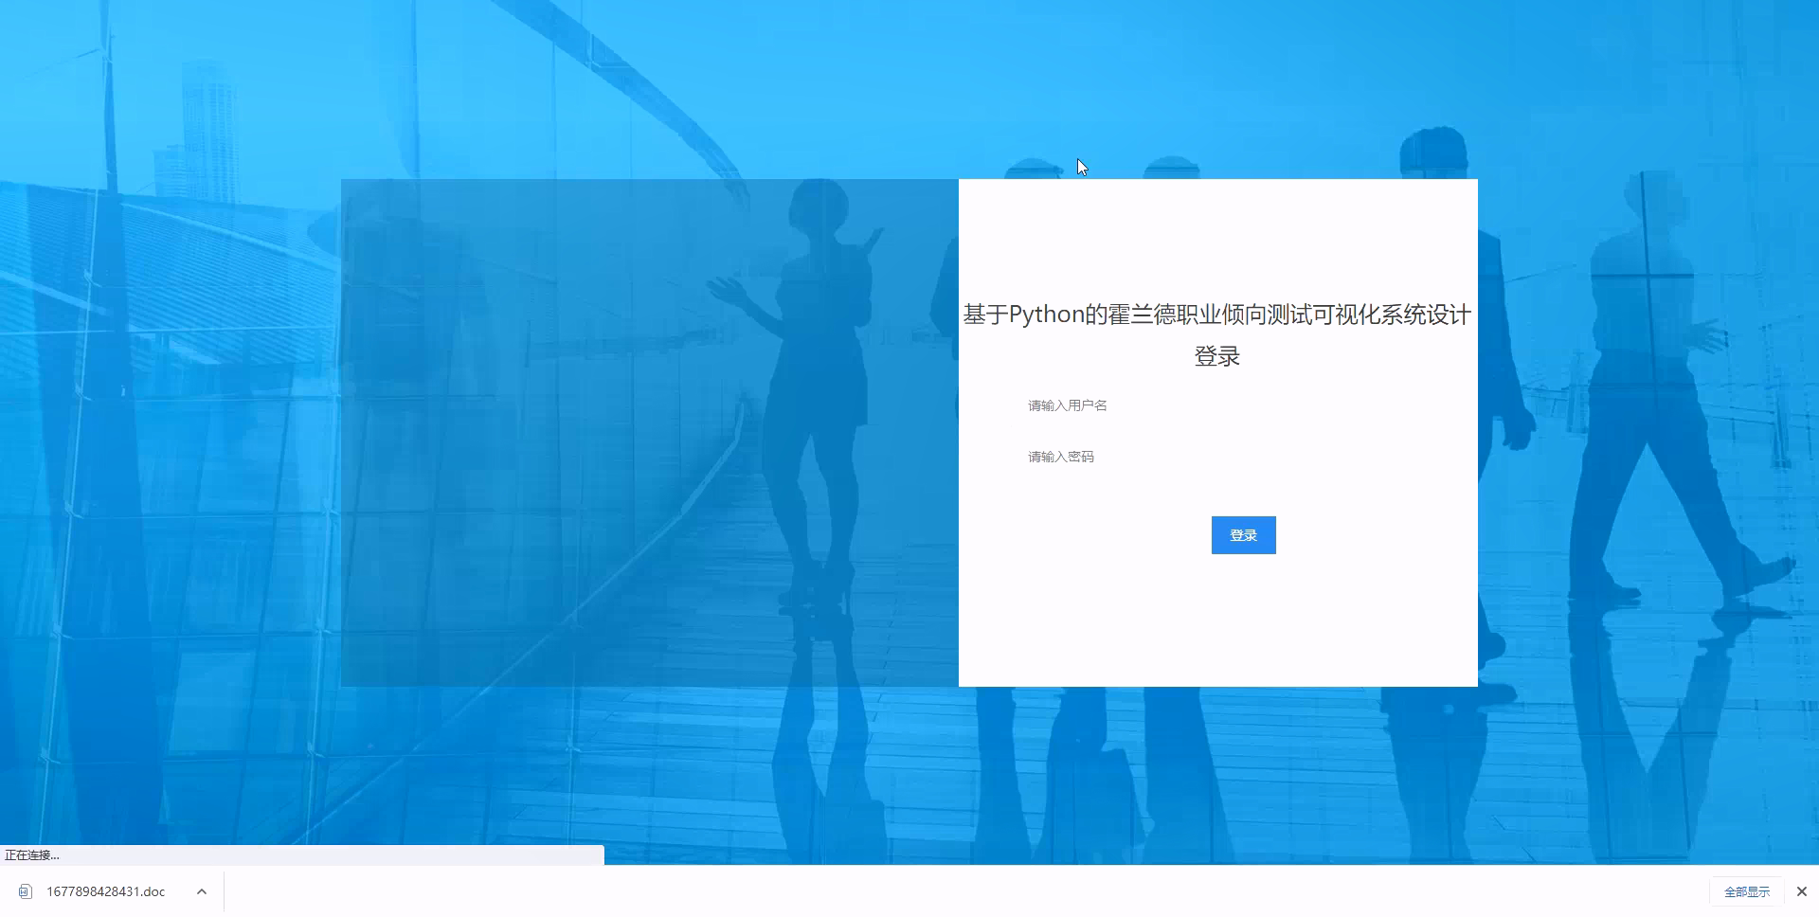1819x917 pixels.
Task: Select the password placeholder text
Action: tap(1060, 456)
